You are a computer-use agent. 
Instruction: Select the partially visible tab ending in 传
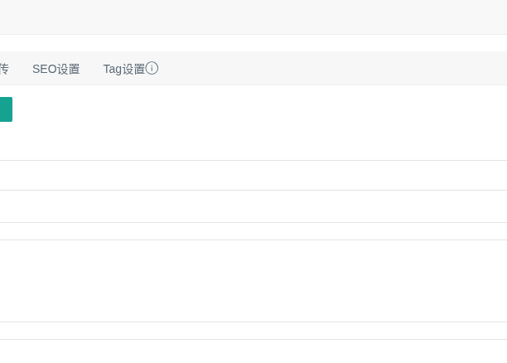pos(3,69)
